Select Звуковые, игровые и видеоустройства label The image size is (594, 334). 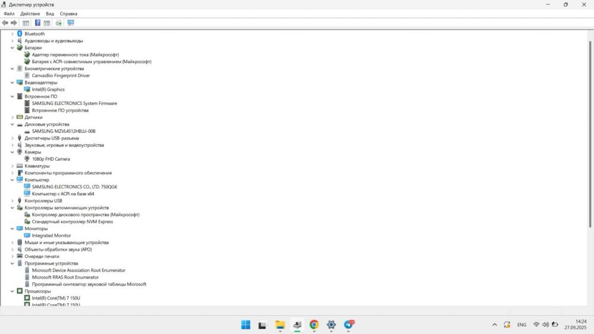[x=64, y=145]
